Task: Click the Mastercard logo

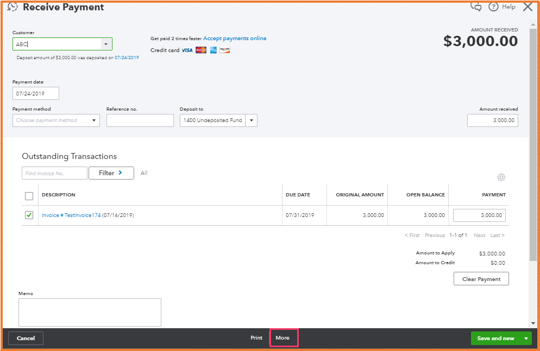Action: point(201,50)
